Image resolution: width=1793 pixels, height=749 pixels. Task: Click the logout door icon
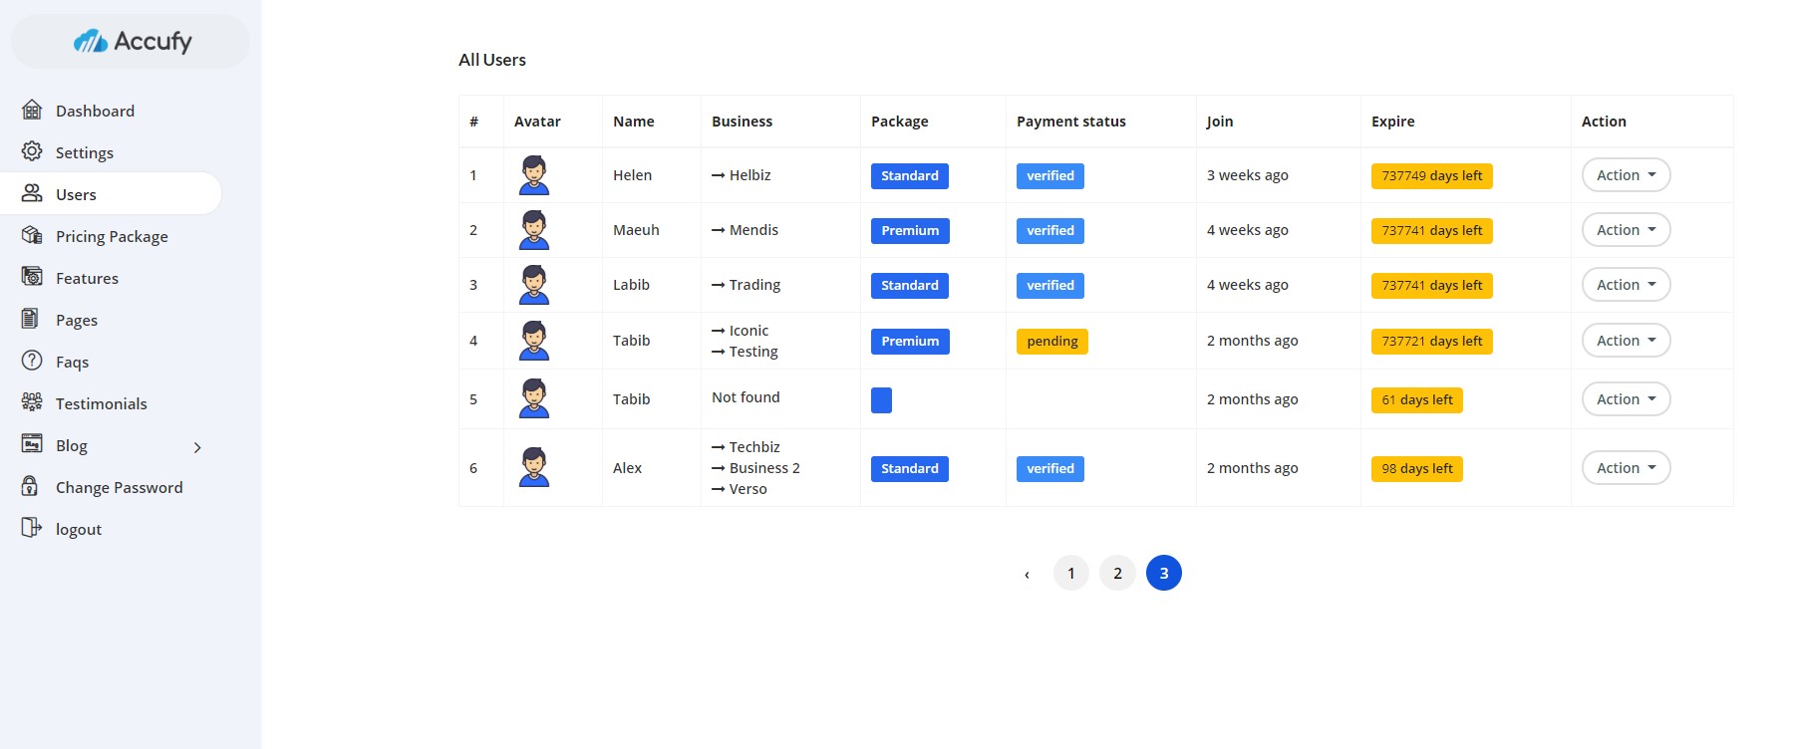pos(32,528)
